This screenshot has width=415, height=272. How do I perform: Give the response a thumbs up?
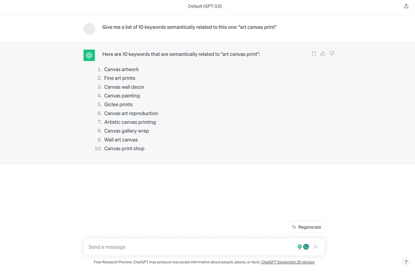323,54
